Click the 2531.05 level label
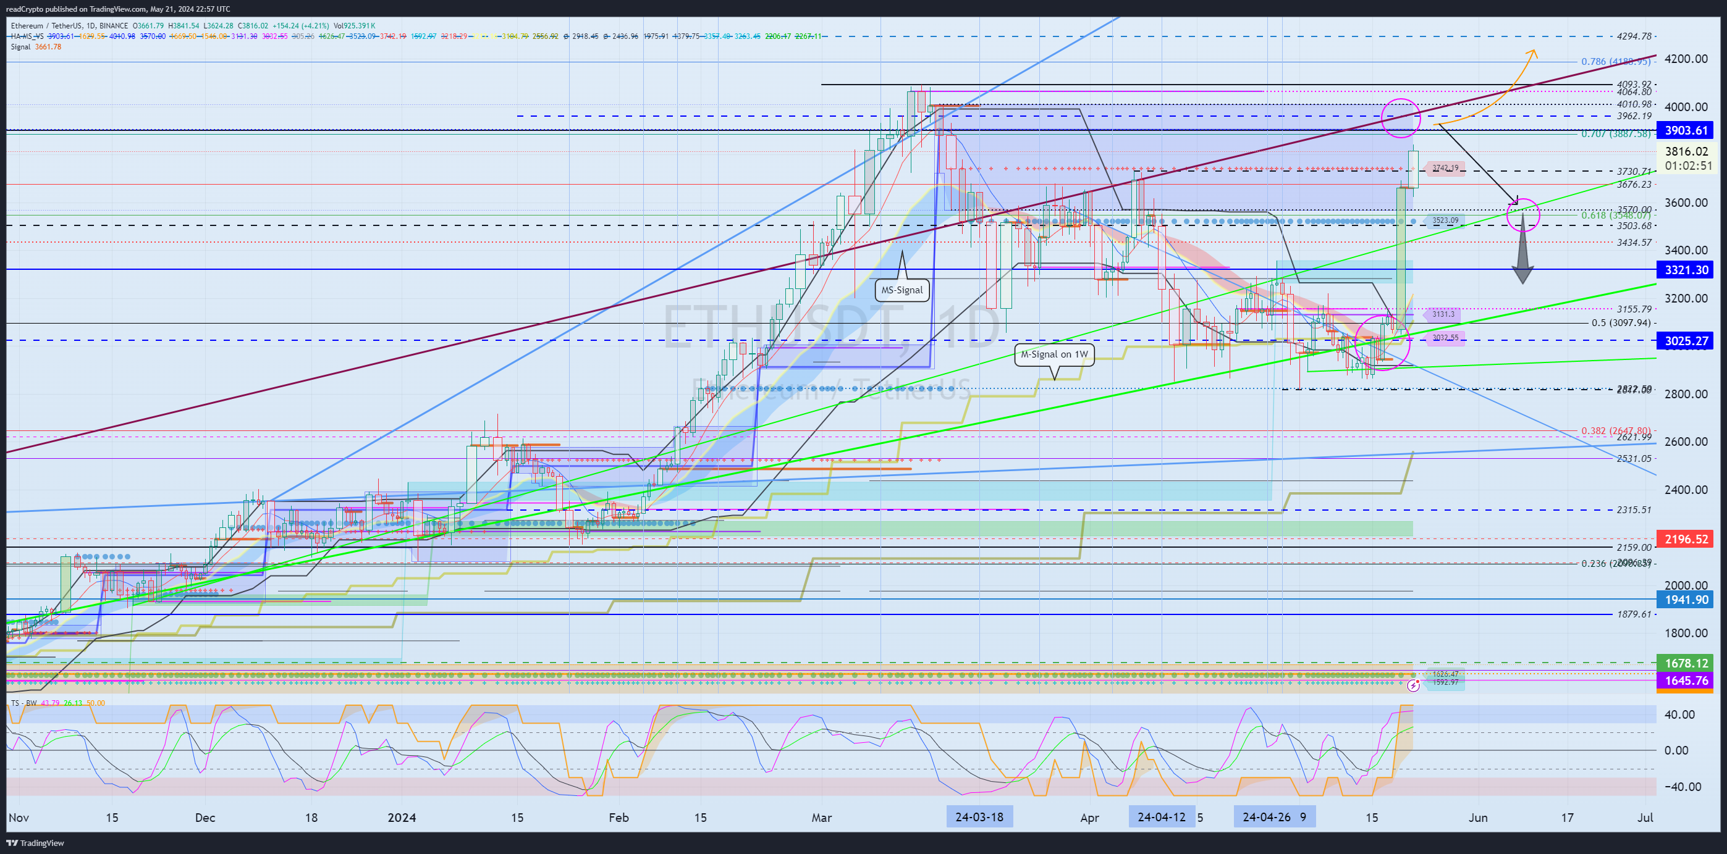 pyautogui.click(x=1634, y=459)
